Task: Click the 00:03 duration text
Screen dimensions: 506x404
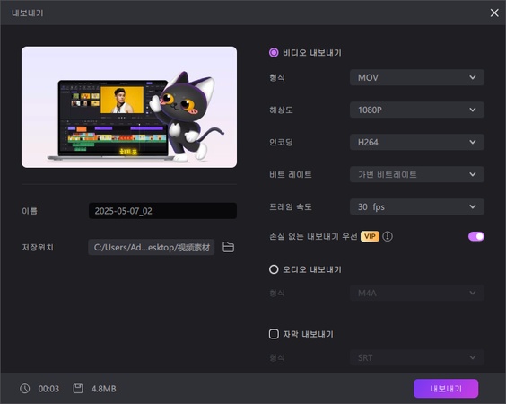Action: point(48,389)
